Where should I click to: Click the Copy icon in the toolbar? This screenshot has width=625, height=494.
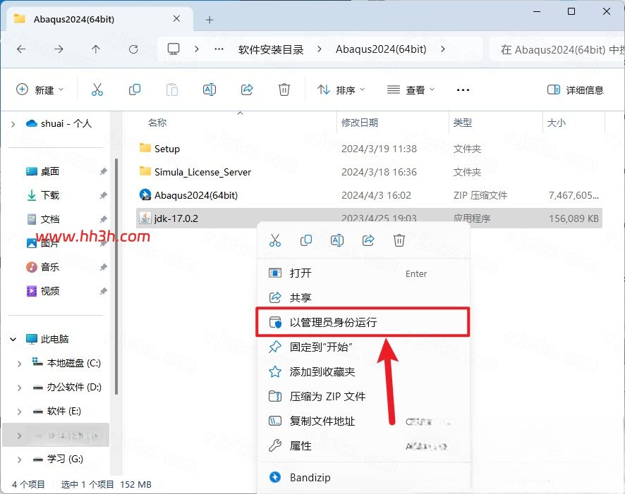tap(135, 89)
